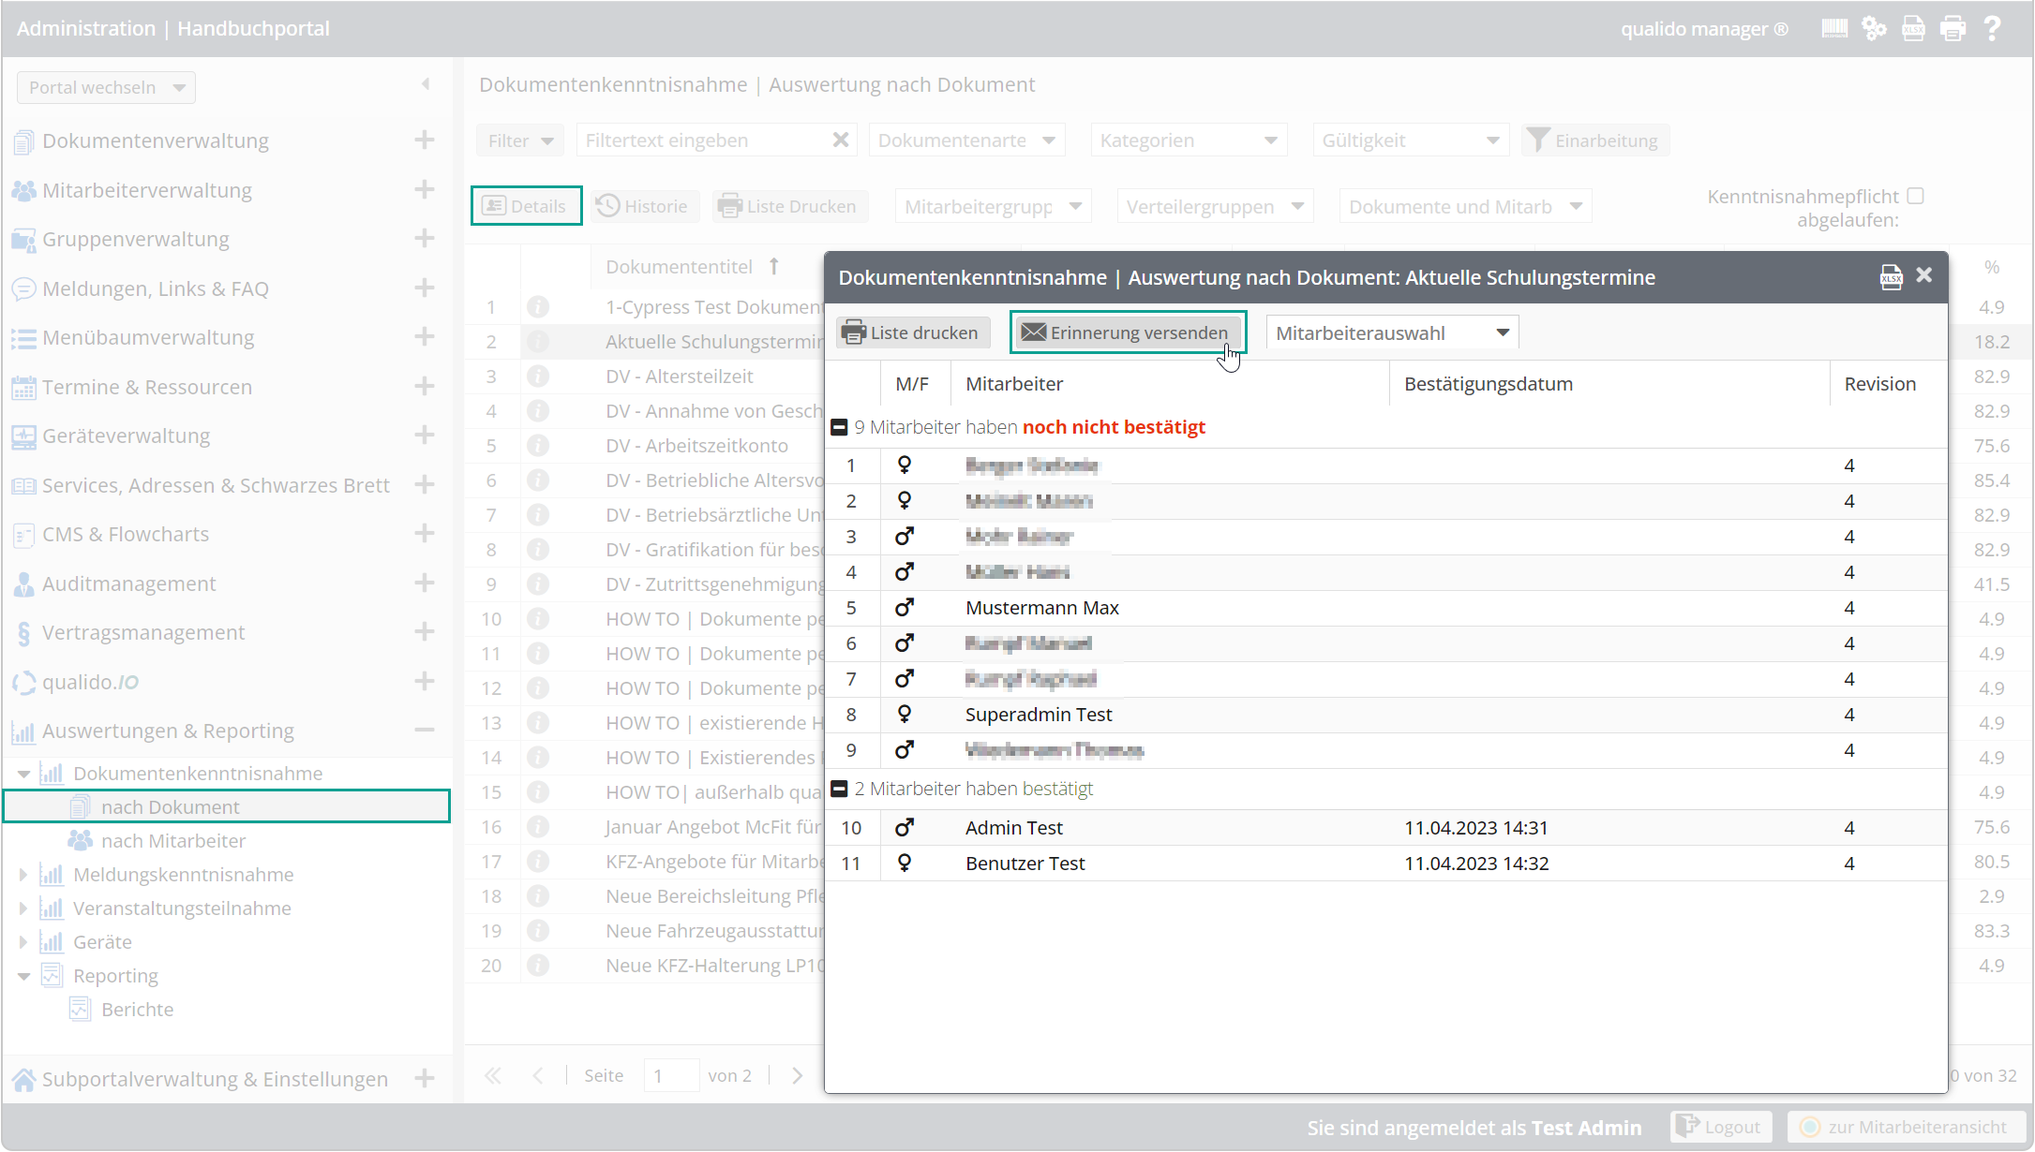Open the Mitarbeitergruppen dropdown
The height and width of the screenshot is (1152, 2035).
click(x=993, y=206)
